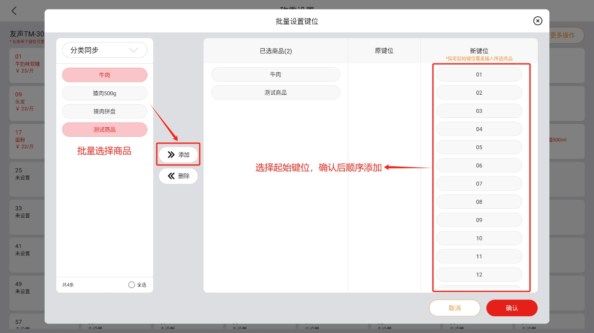Choose new key position 03
594x333 pixels.
click(479, 111)
